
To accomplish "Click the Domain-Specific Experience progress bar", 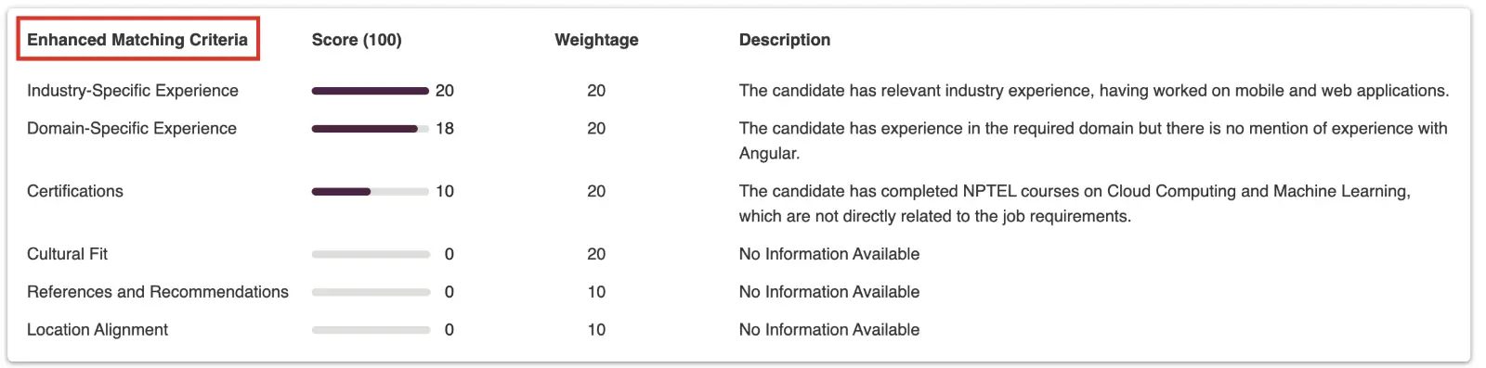I will [x=371, y=129].
